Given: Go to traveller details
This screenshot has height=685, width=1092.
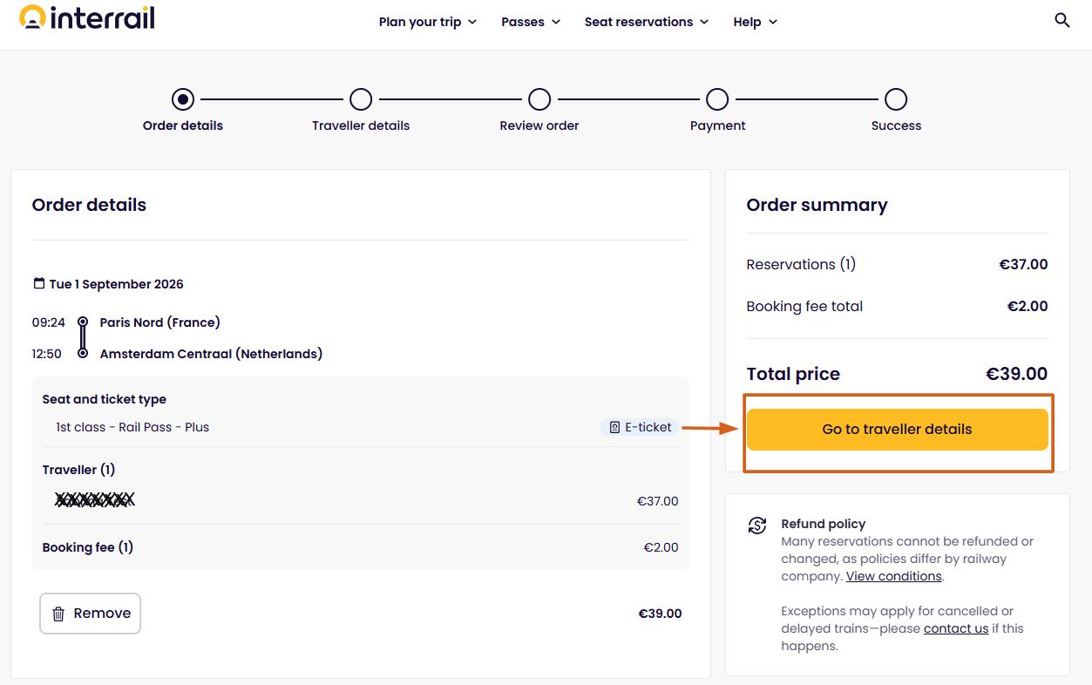Looking at the screenshot, I should click(897, 430).
